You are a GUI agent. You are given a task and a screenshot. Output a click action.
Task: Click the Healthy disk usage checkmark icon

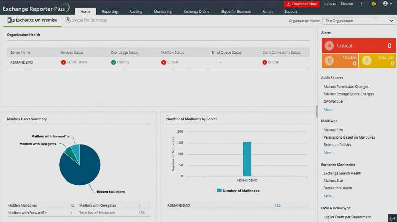pos(113,62)
